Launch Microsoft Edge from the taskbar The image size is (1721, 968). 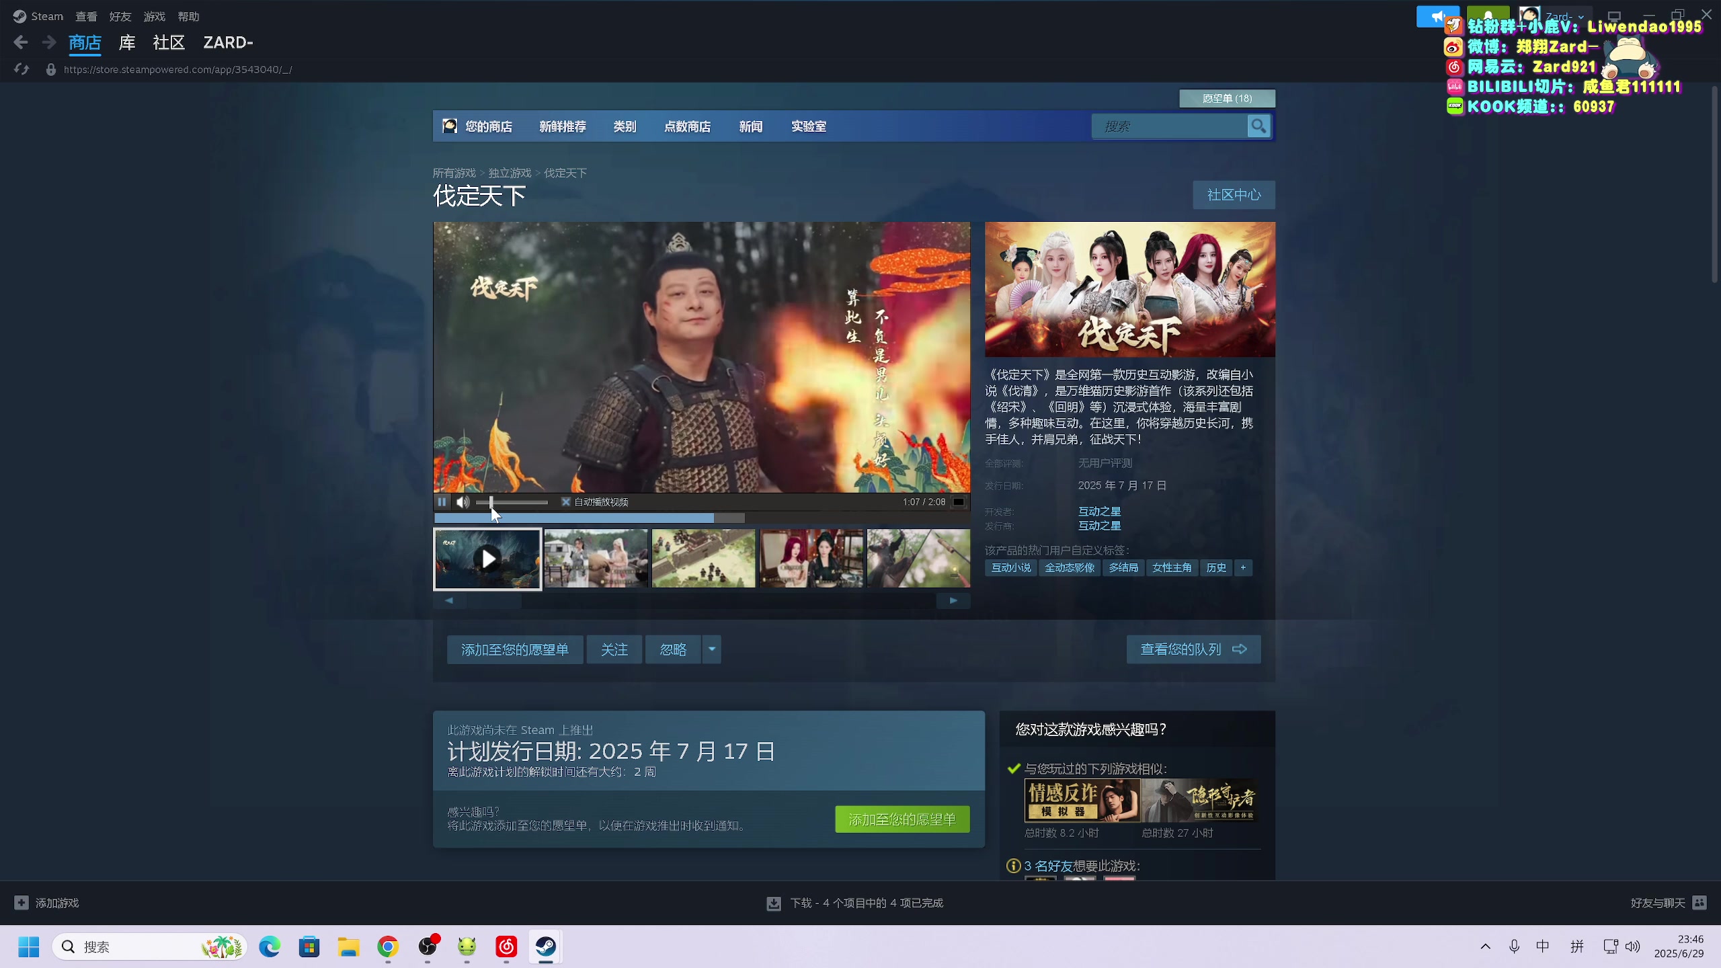tap(270, 946)
